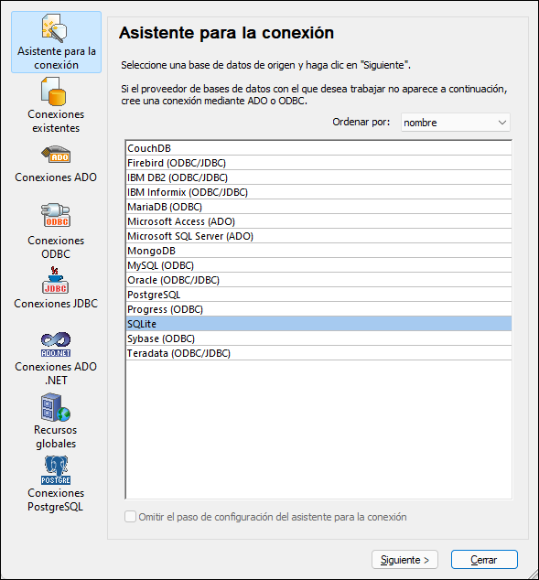Select the highlighted SQLite entry
The width and height of the screenshot is (539, 580).
pos(318,324)
